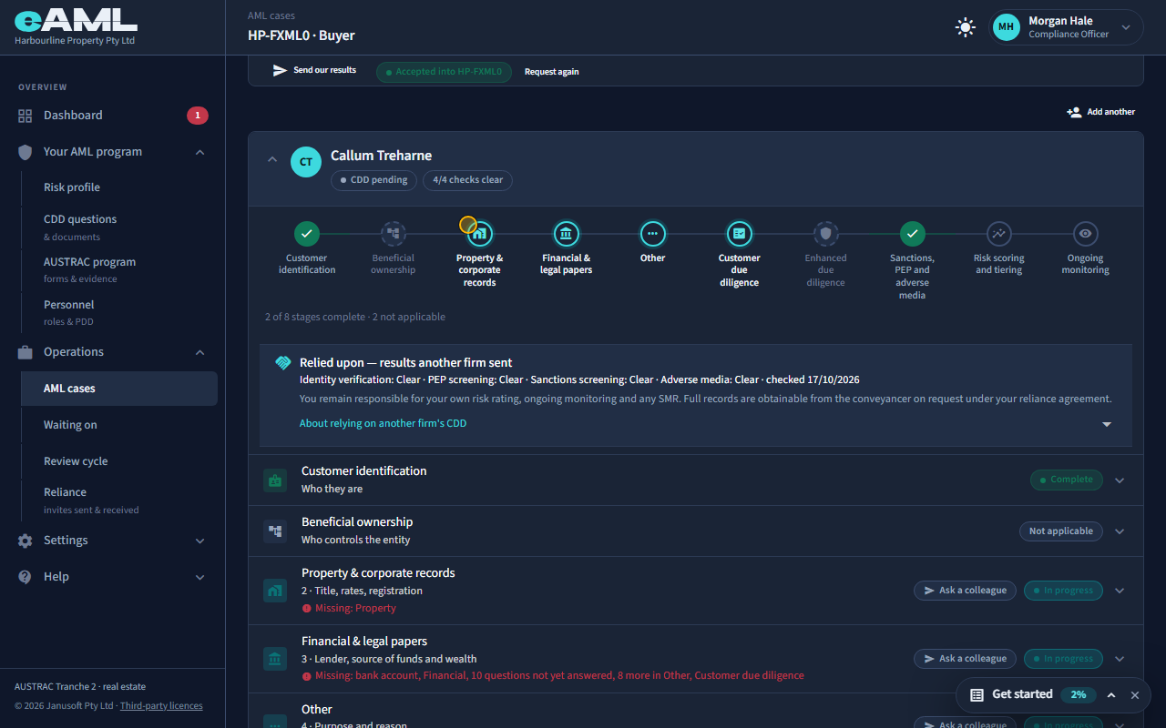
Task: Click the eAML logo
Action: click(76, 21)
